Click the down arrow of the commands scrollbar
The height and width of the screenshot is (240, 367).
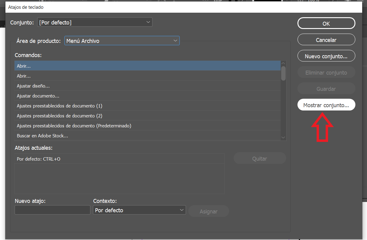click(283, 137)
